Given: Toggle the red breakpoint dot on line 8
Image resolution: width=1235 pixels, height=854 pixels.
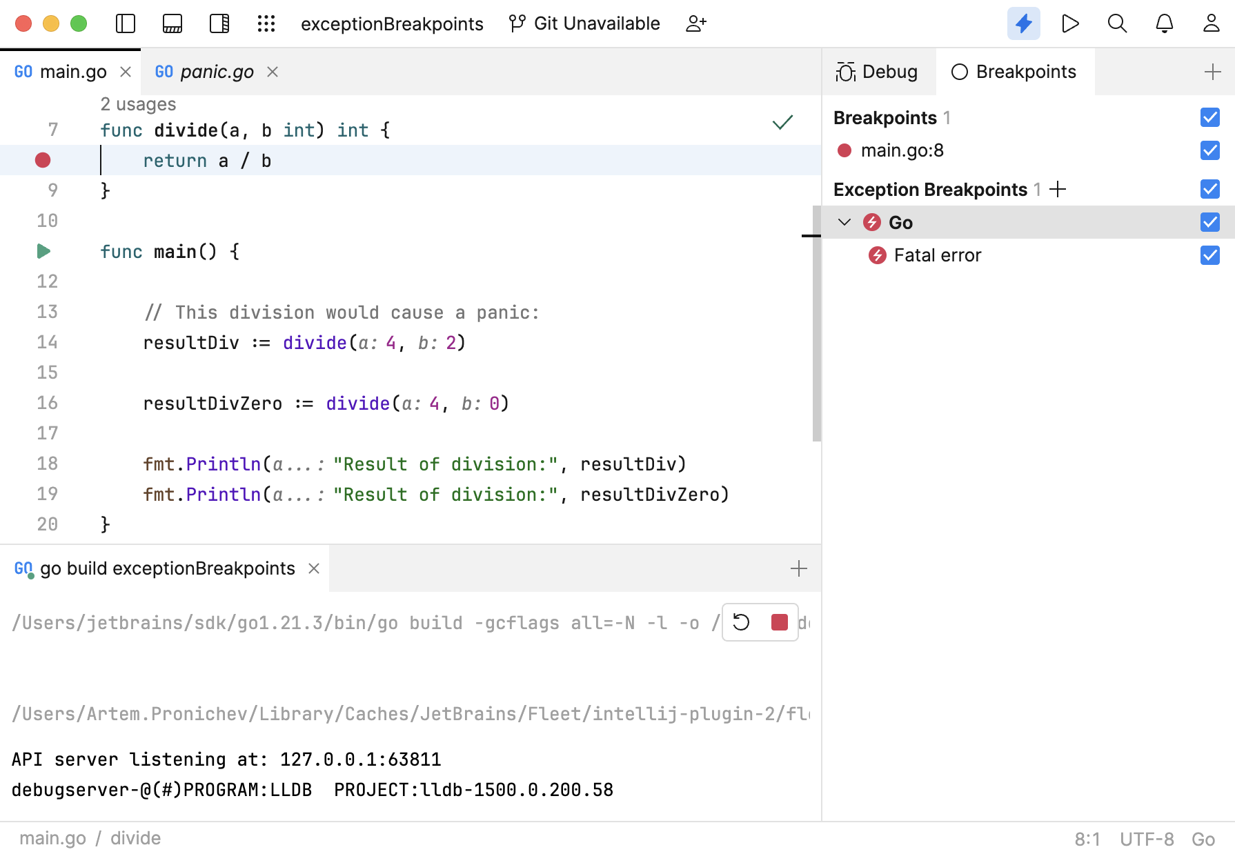Looking at the screenshot, I should coord(43,160).
